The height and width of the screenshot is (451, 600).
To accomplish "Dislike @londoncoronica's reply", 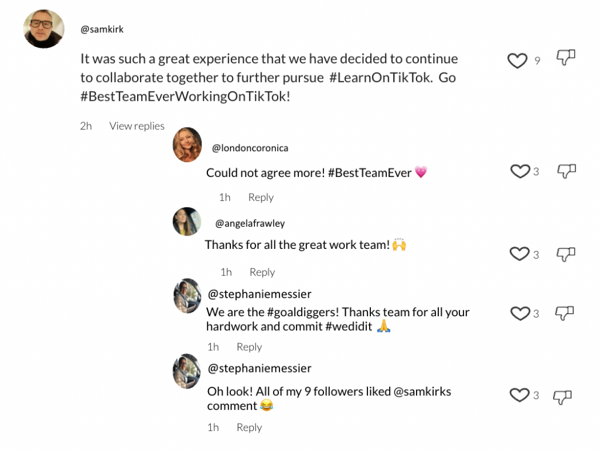I will click(566, 171).
